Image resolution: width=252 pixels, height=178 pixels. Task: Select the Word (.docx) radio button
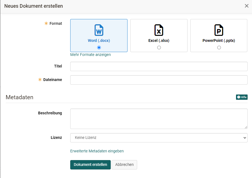(99, 47)
